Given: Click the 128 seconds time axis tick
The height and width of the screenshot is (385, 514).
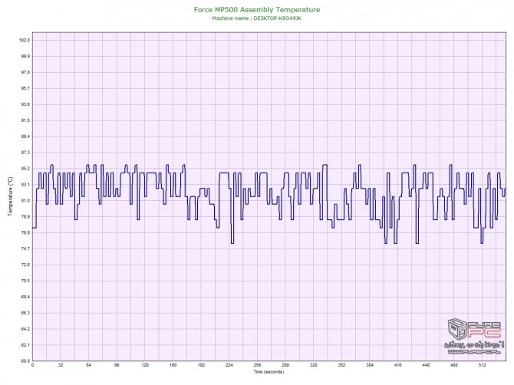Looking at the screenshot, I should [x=145, y=365].
